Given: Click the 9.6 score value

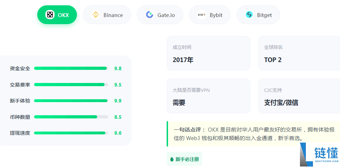Looking at the screenshot, I should 118,133.
